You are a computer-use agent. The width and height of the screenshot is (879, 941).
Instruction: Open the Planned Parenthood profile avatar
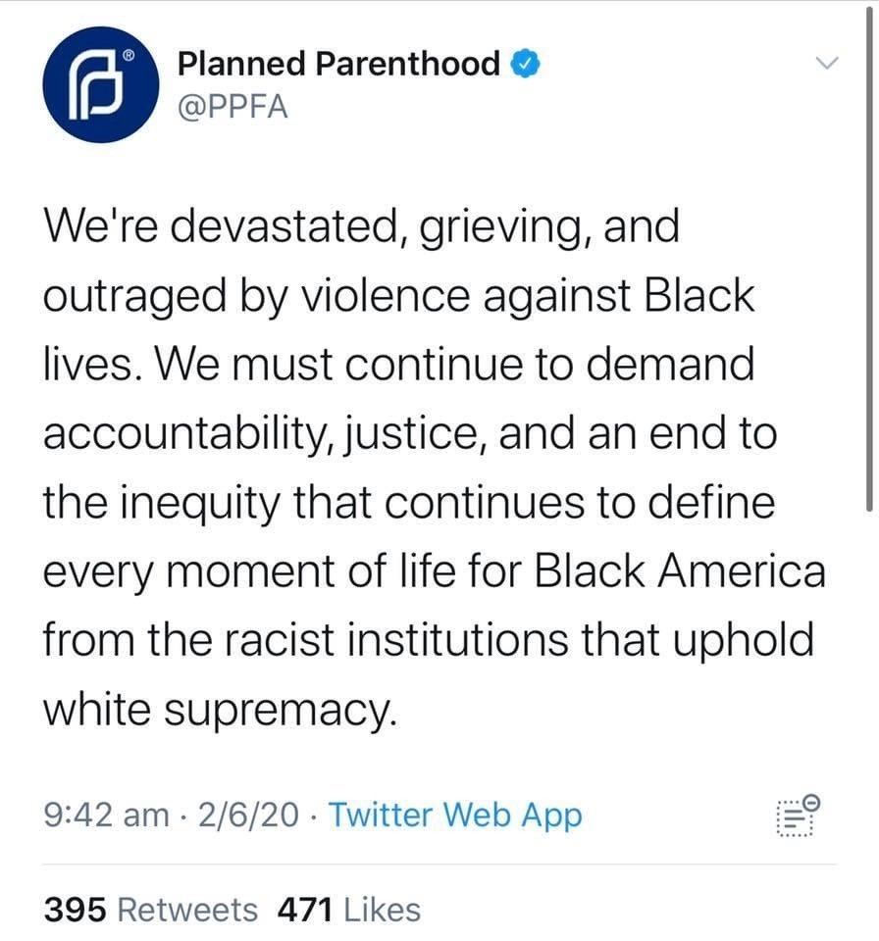pyautogui.click(x=101, y=84)
